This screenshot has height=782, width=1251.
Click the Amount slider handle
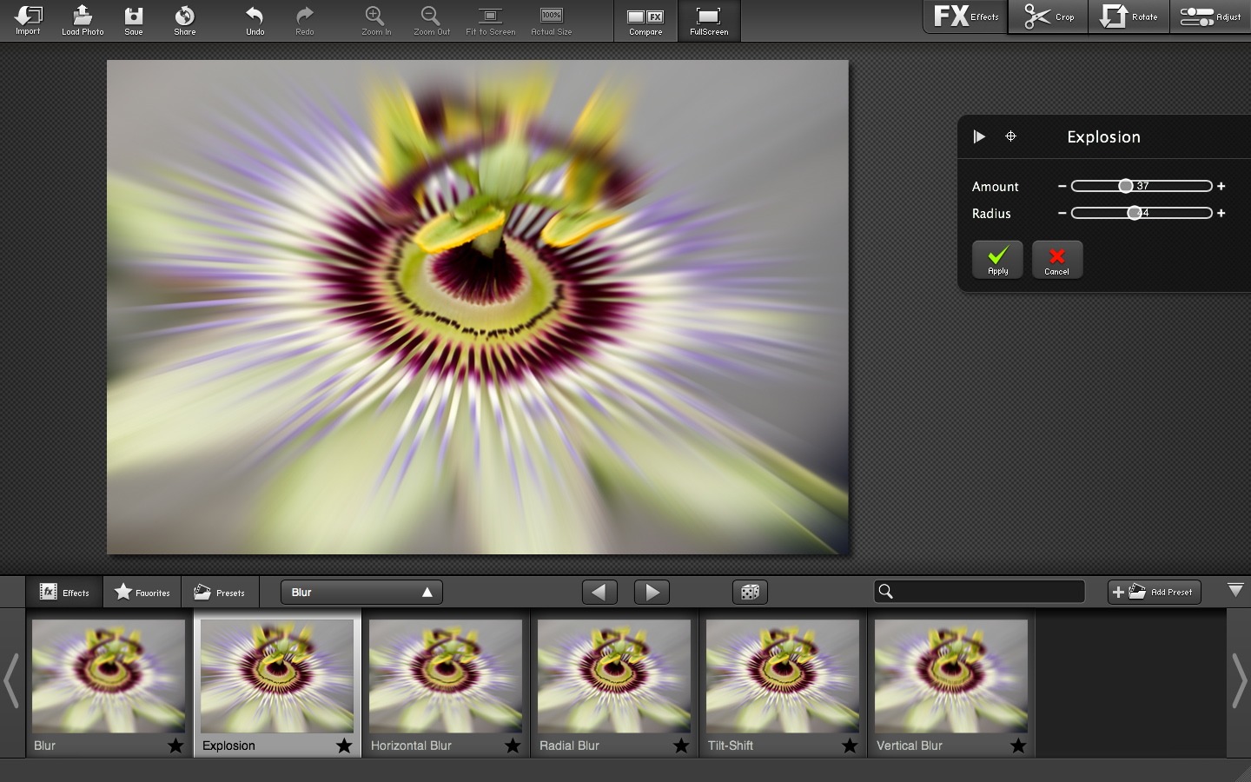[x=1125, y=186]
